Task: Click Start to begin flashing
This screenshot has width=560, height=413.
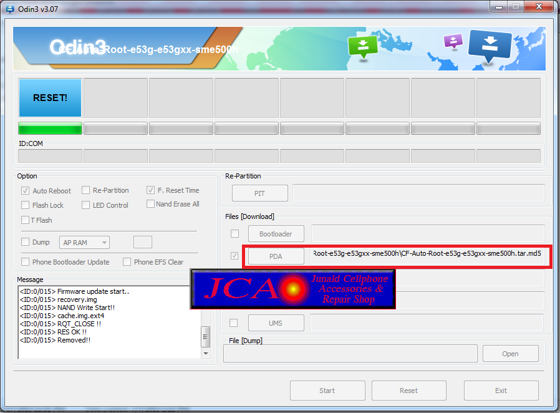Action: pyautogui.click(x=327, y=390)
